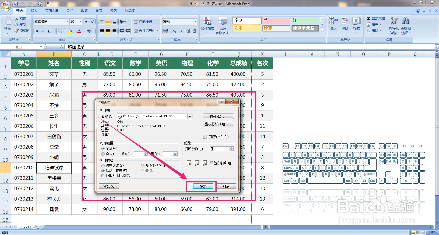This screenshot has width=439, height=235.
Task: Click the comma style icon
Action: click(181, 31)
